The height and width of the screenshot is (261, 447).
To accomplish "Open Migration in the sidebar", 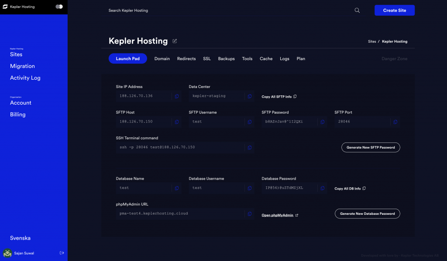I will click(x=22, y=66).
